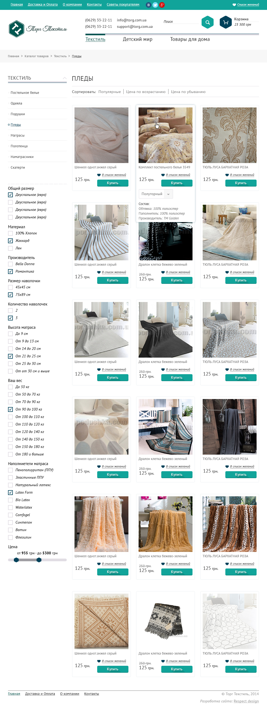The image size is (267, 708).
Task: Open the Детский мир menu tab
Action: [138, 39]
